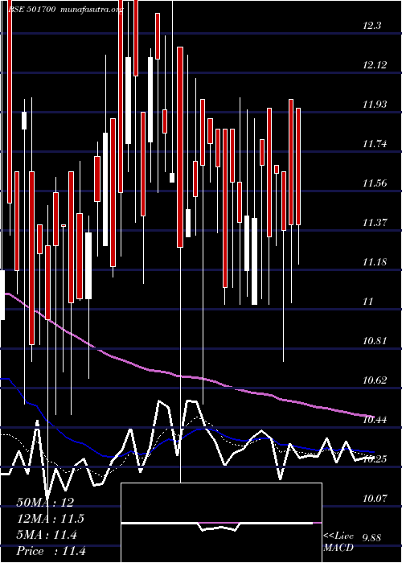This screenshot has width=402, height=563.
Task: Select the 11.93 price axis label
Action: pyautogui.click(x=375, y=105)
